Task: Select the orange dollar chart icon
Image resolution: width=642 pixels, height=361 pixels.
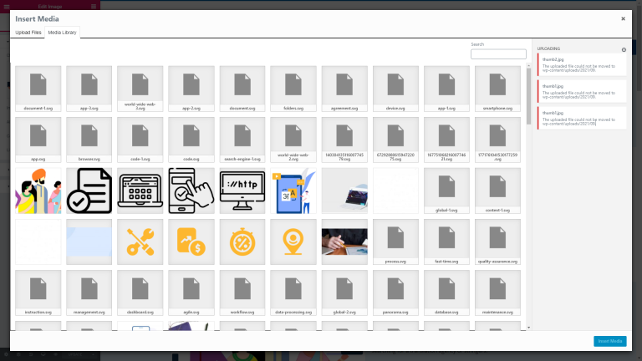Action: point(191,242)
